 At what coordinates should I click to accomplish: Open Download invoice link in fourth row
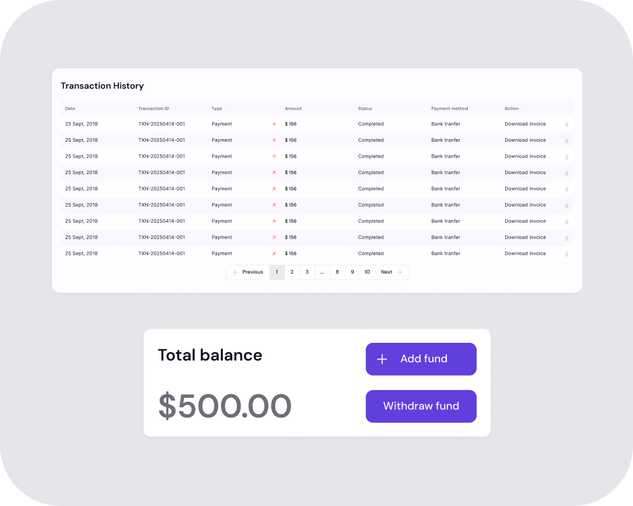click(x=525, y=173)
